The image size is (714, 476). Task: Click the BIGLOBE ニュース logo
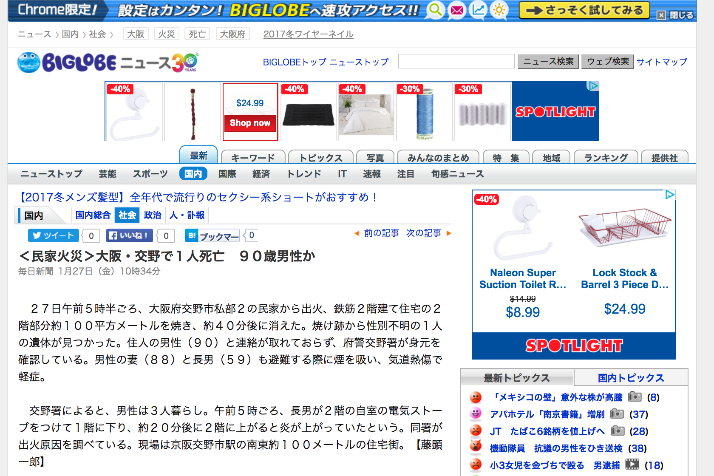pos(108,62)
